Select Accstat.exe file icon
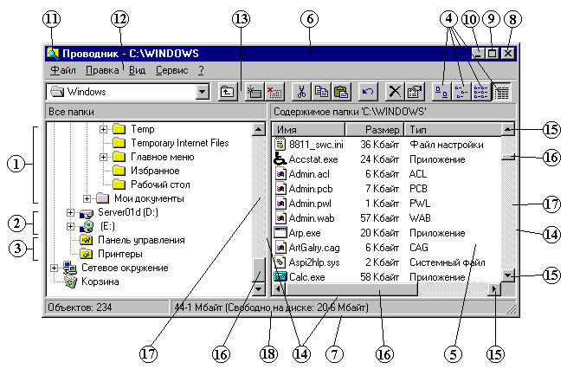Screen dimensions: 567x369 [280, 159]
